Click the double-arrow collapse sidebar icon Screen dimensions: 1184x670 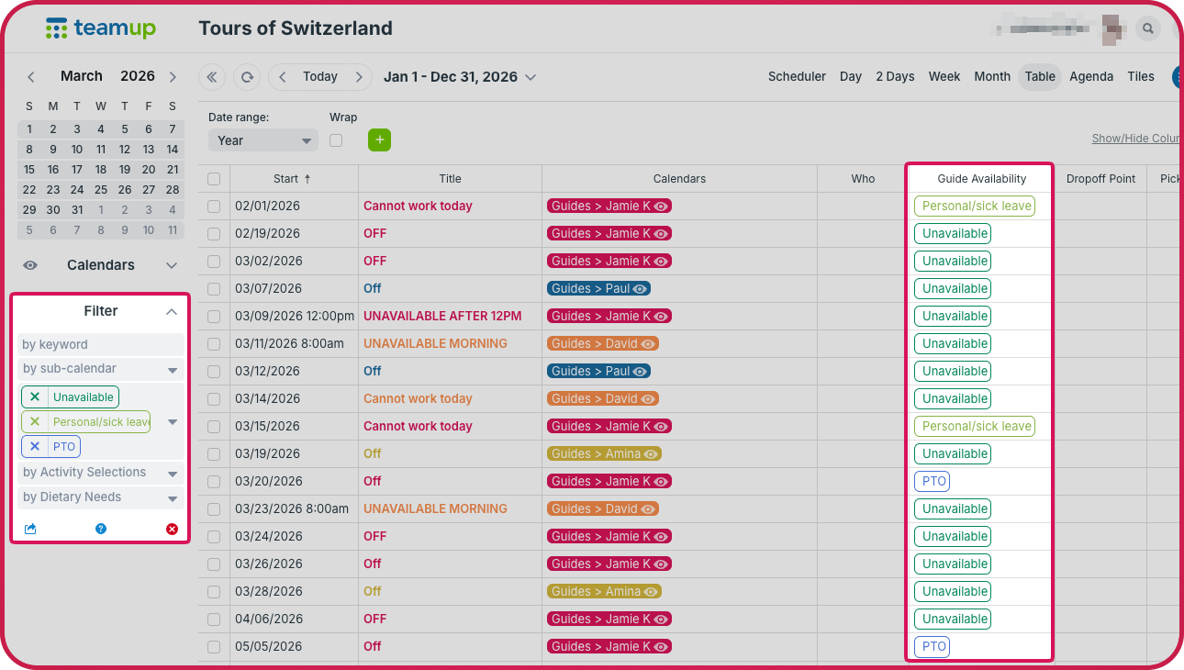212,77
